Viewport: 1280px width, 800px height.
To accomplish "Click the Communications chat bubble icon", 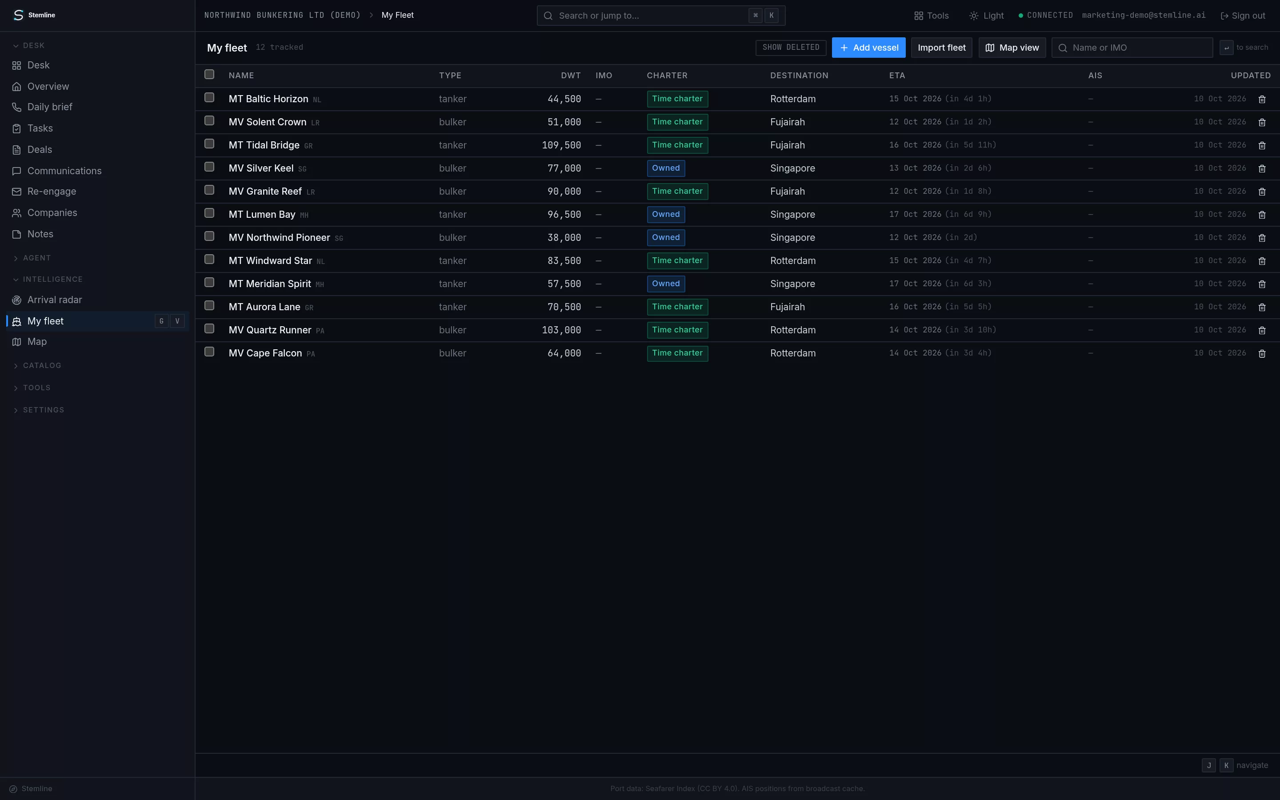I will [16, 171].
